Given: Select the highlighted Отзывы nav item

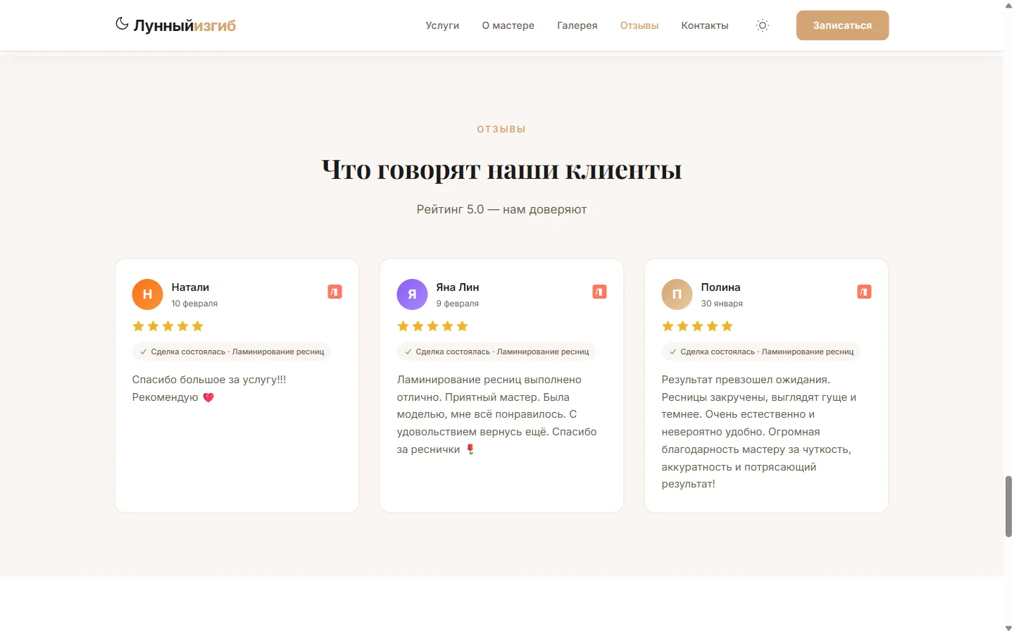Looking at the screenshot, I should click(x=639, y=25).
